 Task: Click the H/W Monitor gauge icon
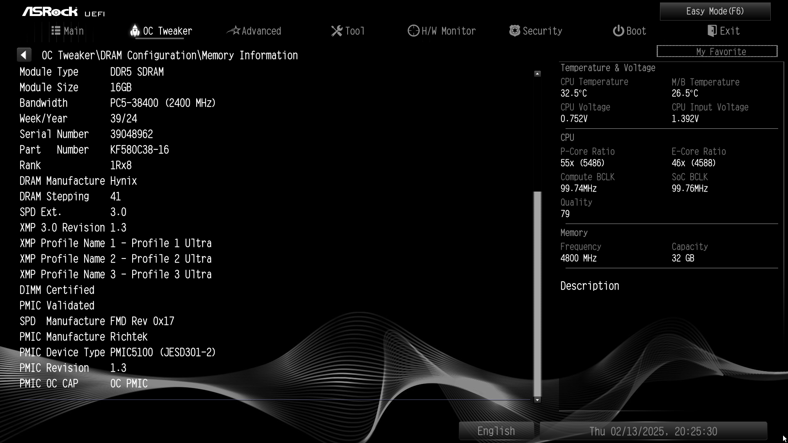(413, 31)
